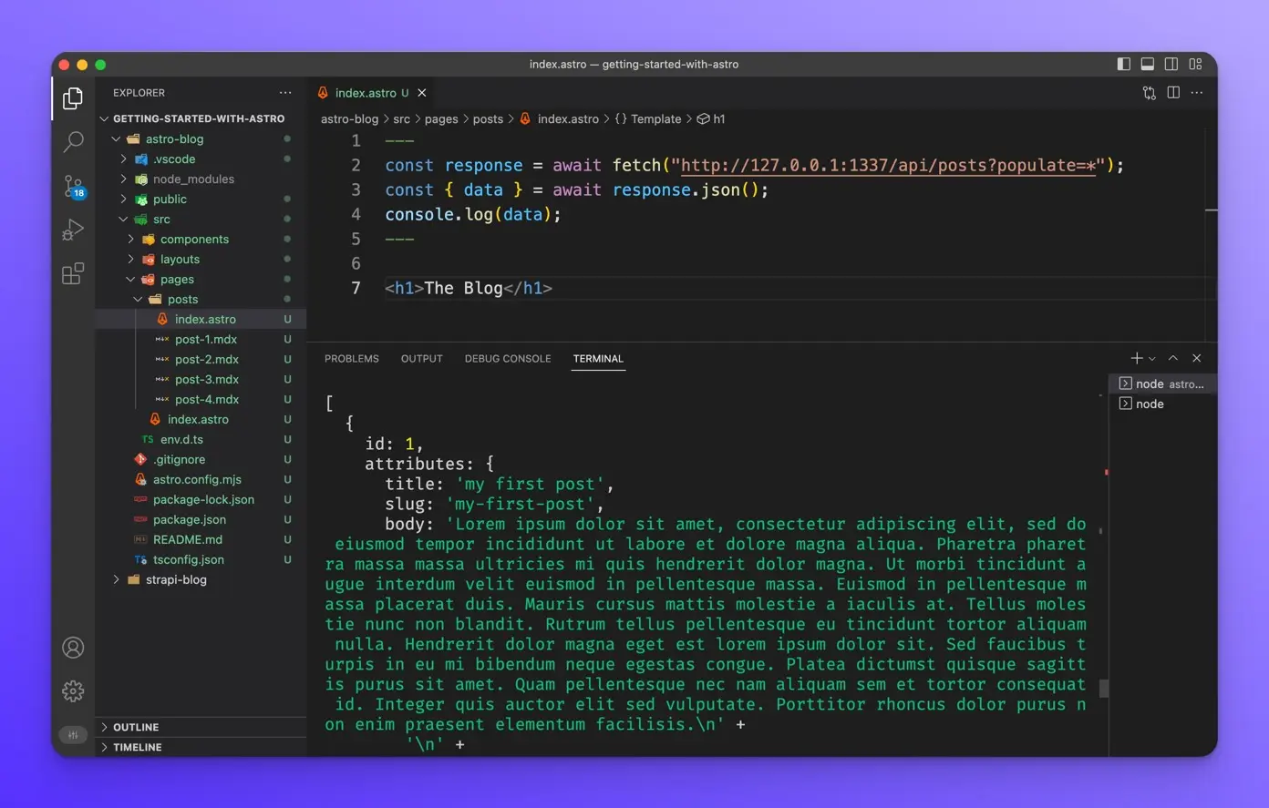1269x808 pixels.
Task: Open the Manage gear icon
Action: coord(73,691)
